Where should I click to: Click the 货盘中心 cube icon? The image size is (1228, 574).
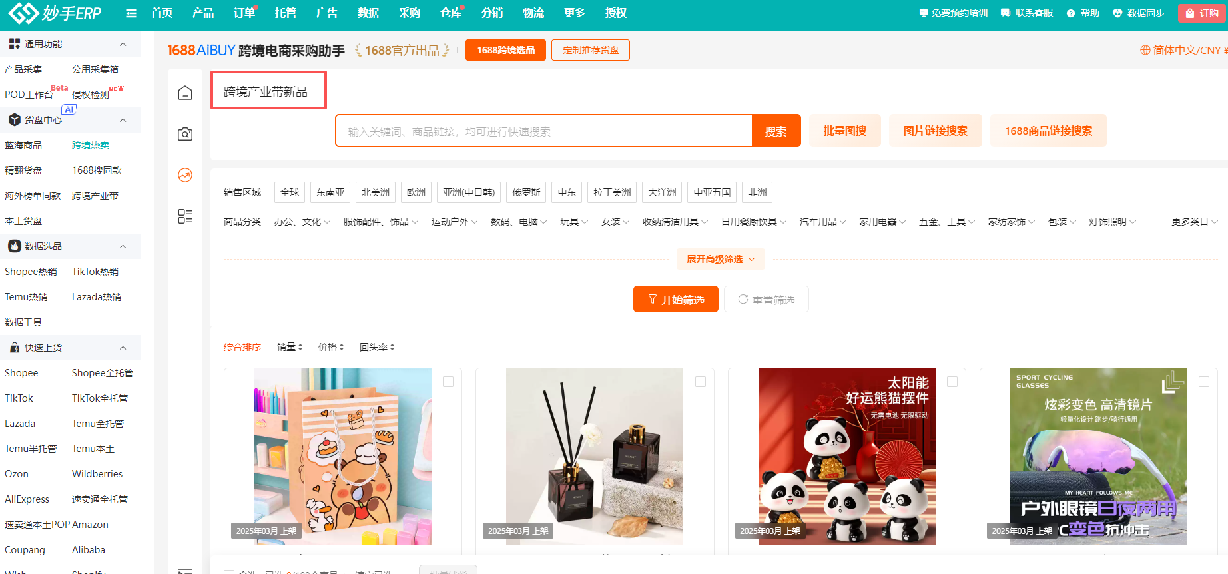(x=14, y=120)
